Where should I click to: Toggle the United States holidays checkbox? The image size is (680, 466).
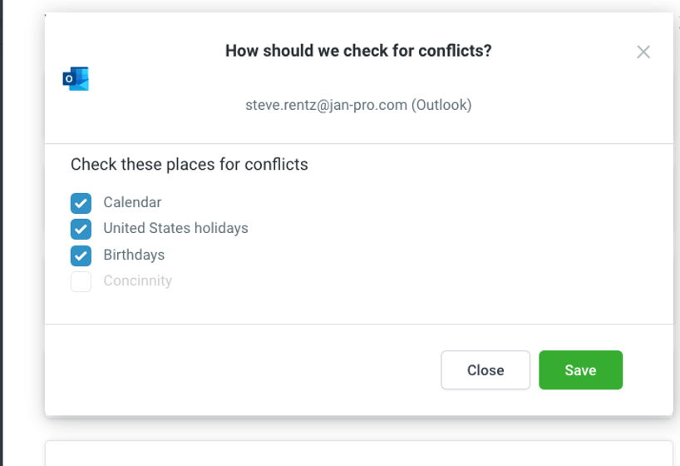(81, 229)
